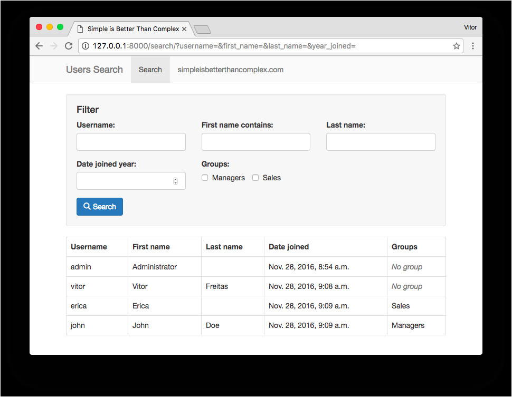512x397 pixels.
Task: Click the browser reload icon
Action: [68, 46]
